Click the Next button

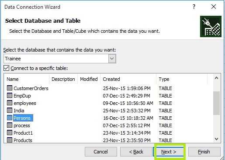[x=169, y=152]
